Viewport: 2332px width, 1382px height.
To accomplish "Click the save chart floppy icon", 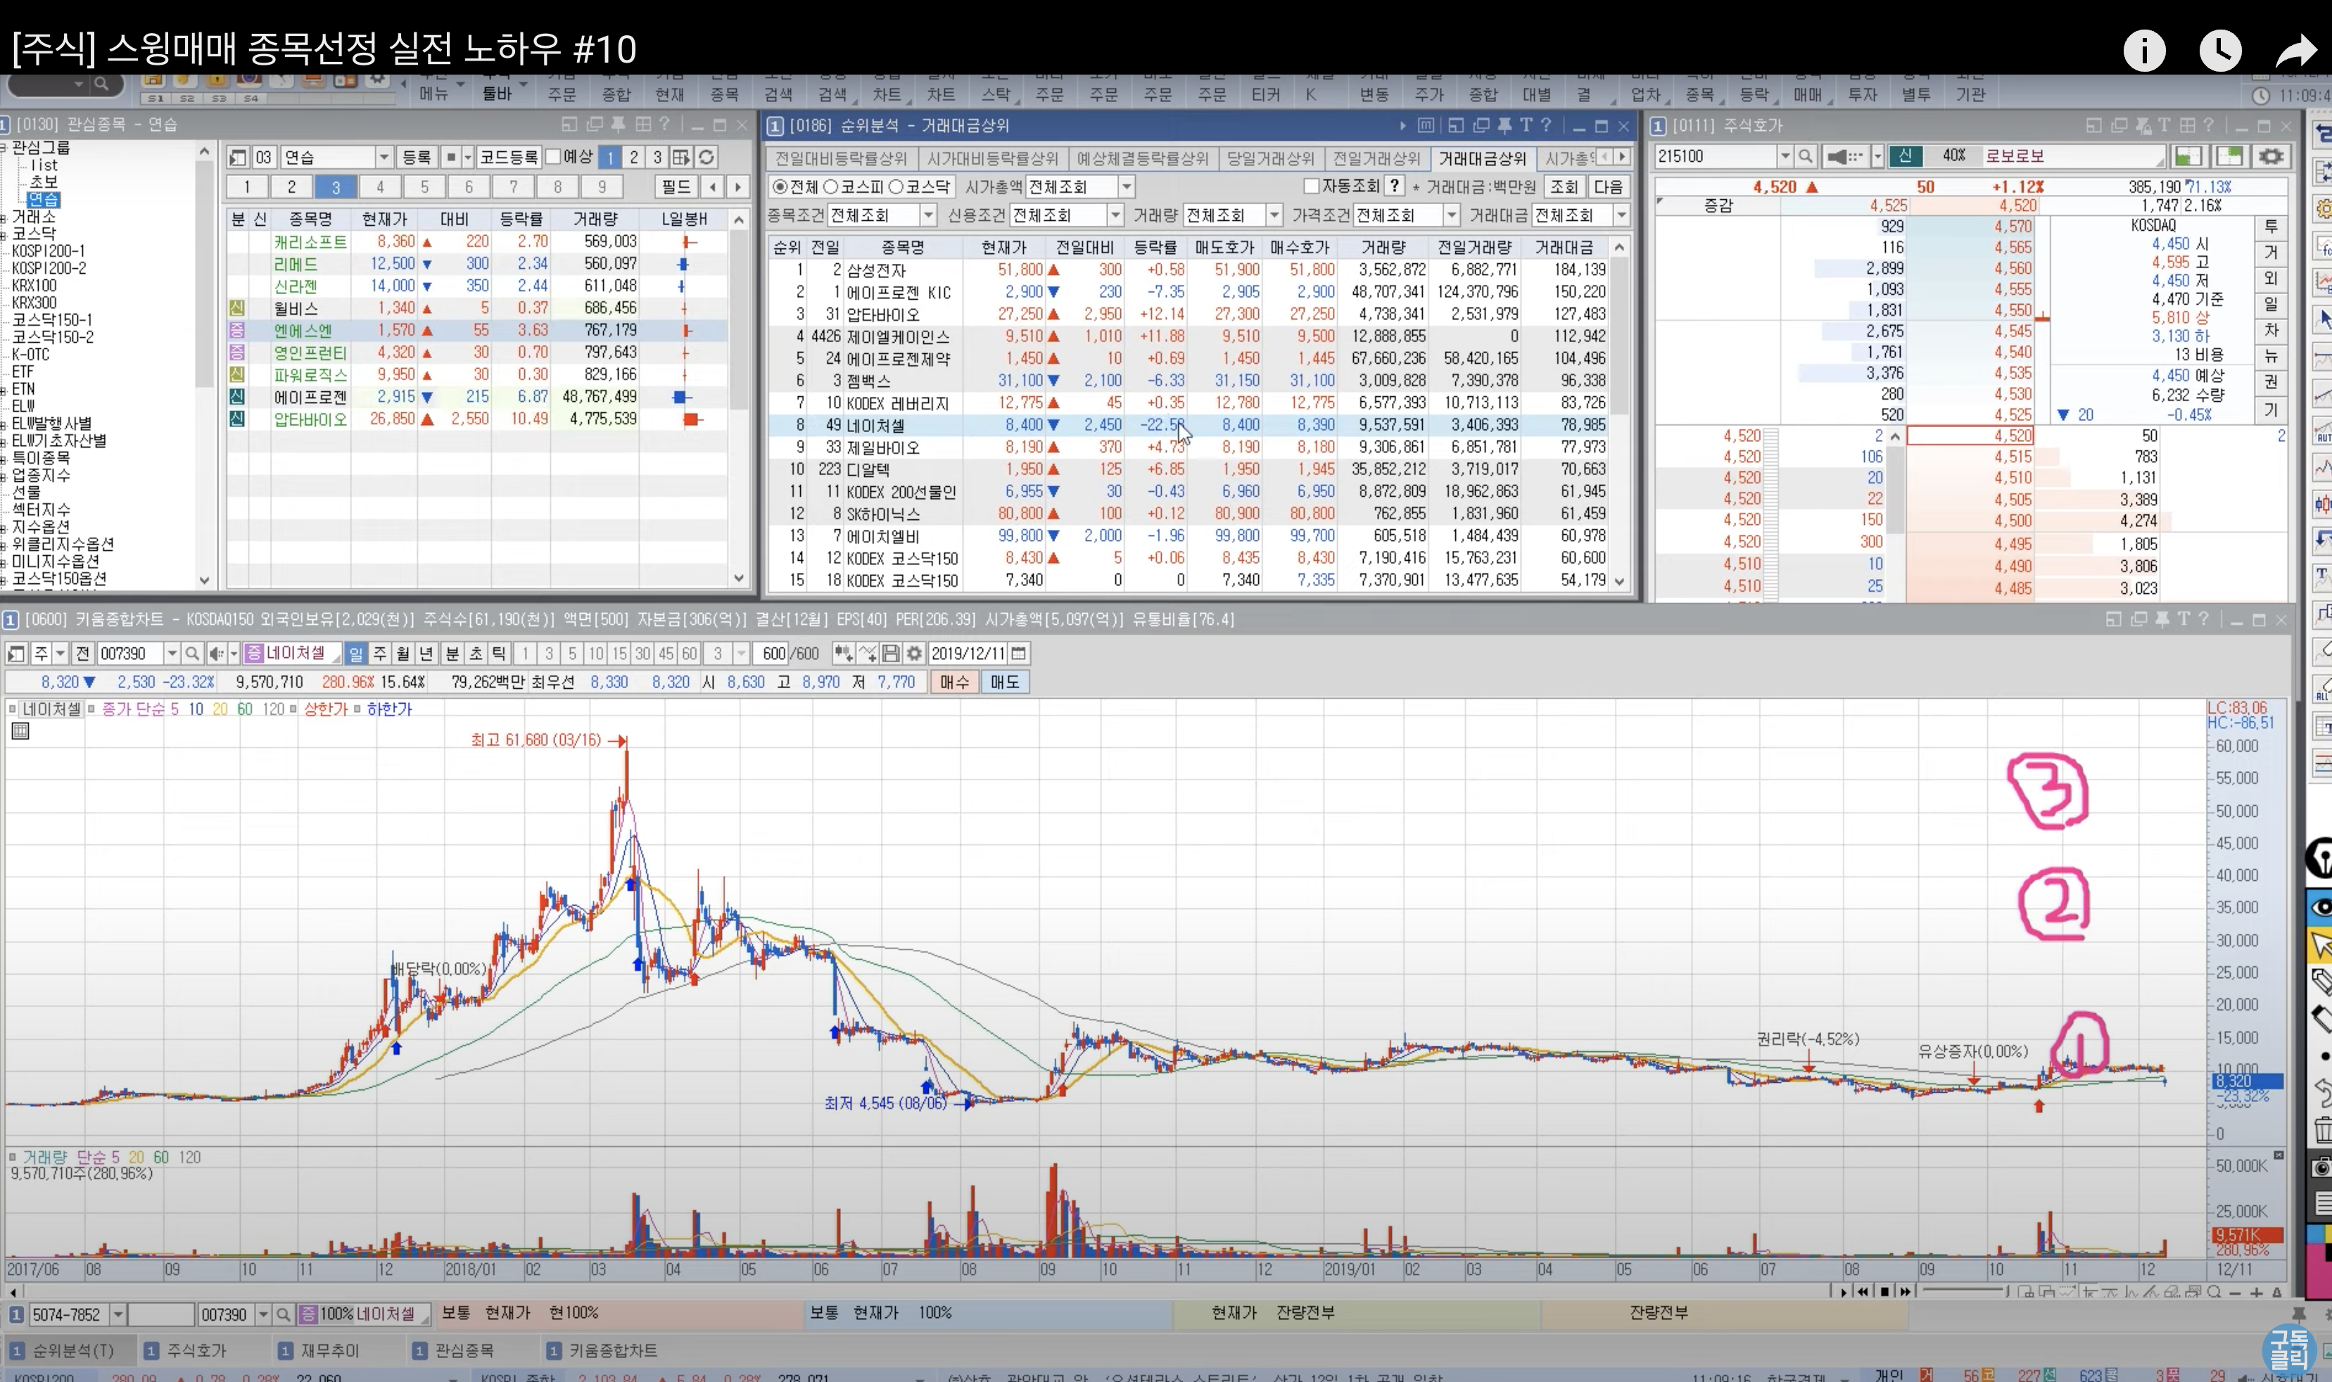I will pos(890,654).
